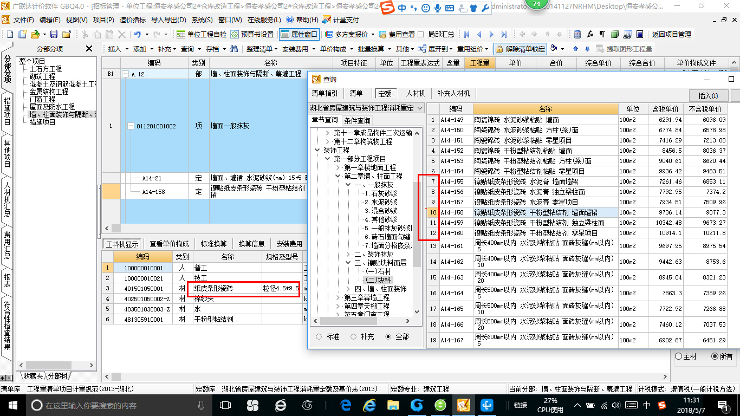Collapse row 011201001002 in the grid
The image size is (740, 416).
(130, 126)
